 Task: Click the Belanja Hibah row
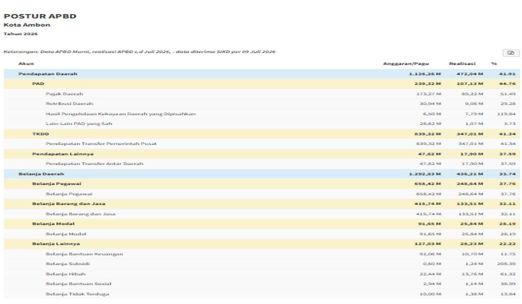(262, 274)
